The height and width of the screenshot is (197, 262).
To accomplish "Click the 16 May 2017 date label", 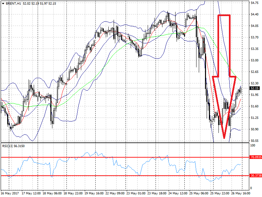I will 10,193.
